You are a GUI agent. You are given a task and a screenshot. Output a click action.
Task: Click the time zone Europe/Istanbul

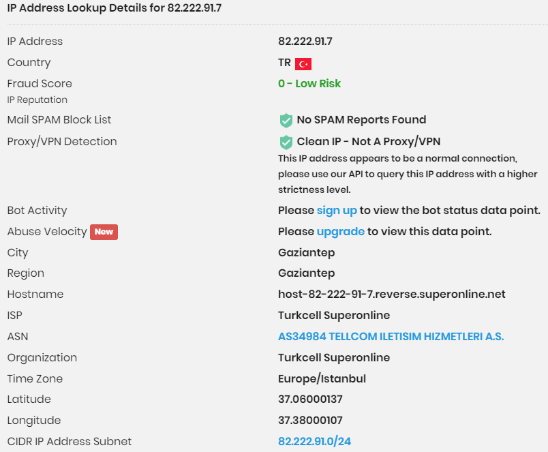tap(322, 378)
